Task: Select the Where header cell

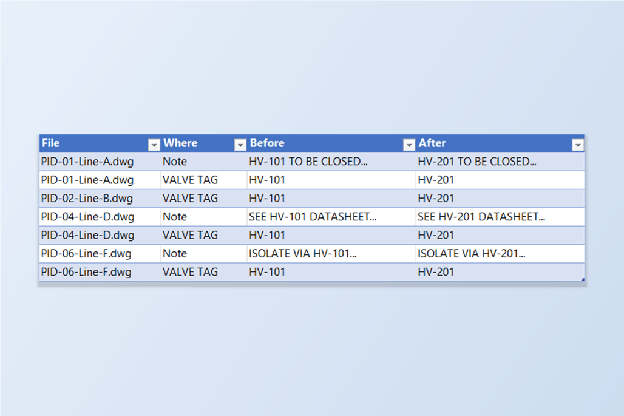Action: coord(204,143)
